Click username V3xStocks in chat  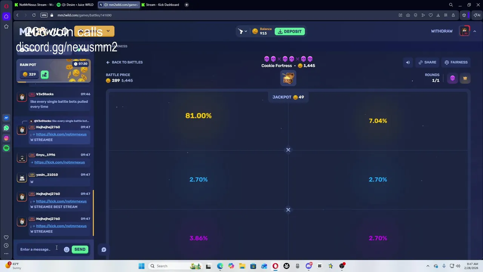pyautogui.click(x=45, y=94)
